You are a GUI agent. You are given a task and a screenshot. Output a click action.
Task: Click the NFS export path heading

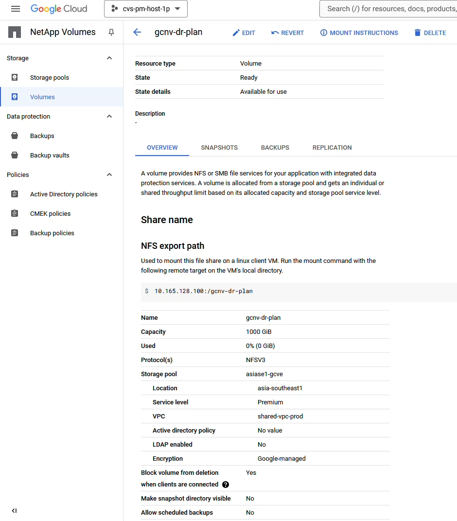173,246
